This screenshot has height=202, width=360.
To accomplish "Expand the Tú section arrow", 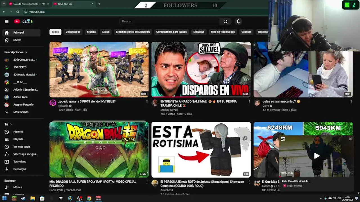I will [11, 124].
